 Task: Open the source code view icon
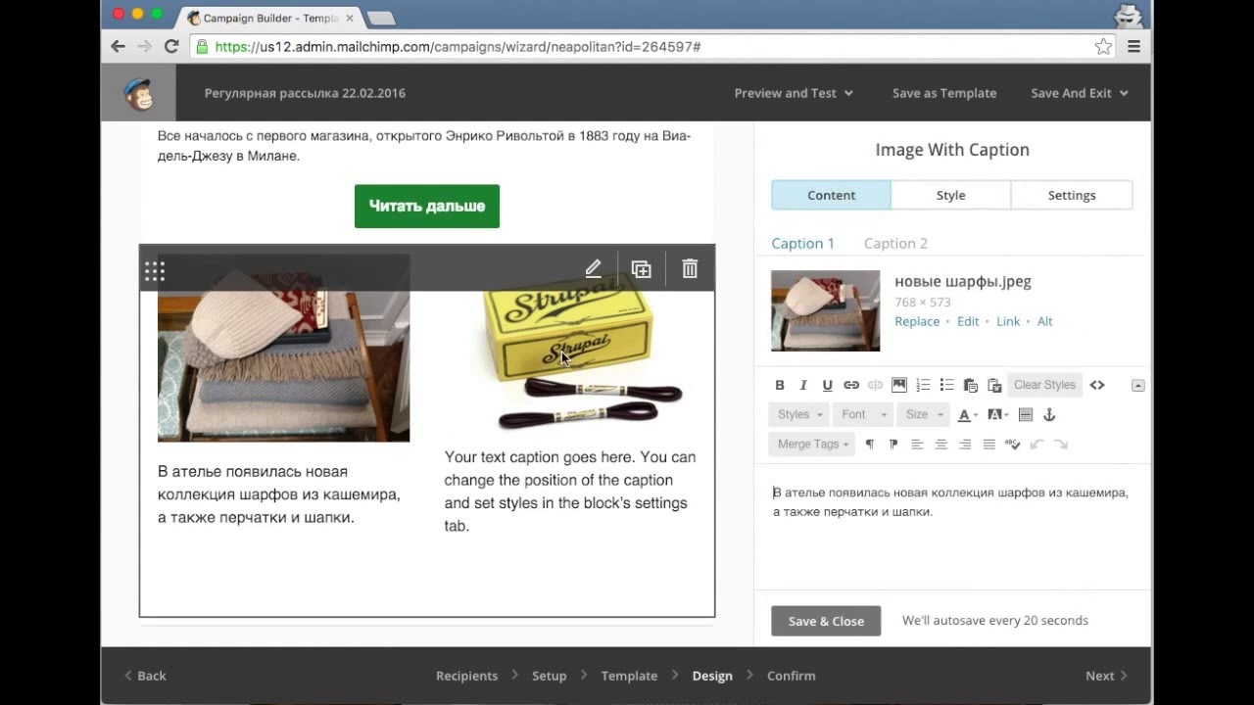click(x=1097, y=385)
